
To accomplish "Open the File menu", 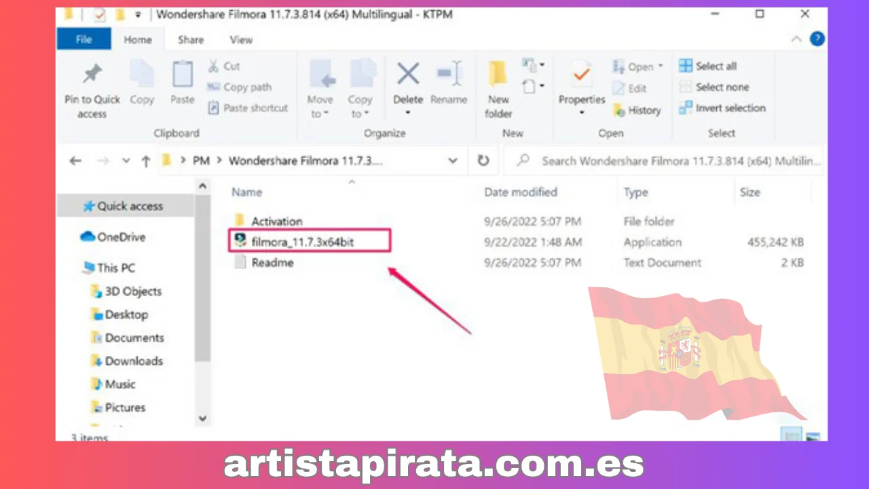I will 84,39.
